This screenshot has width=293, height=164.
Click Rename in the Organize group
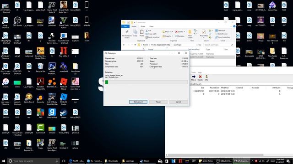[180, 36]
